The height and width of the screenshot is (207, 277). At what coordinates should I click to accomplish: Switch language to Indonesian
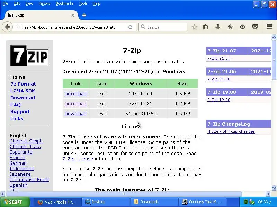point(22,168)
